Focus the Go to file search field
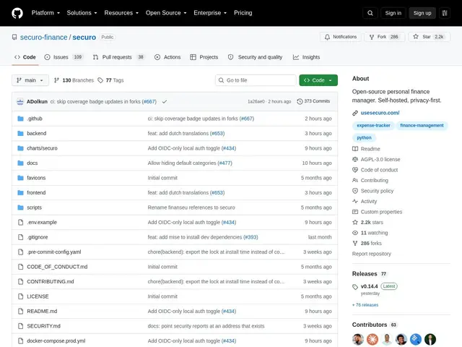This screenshot has width=462, height=347. (x=256, y=80)
